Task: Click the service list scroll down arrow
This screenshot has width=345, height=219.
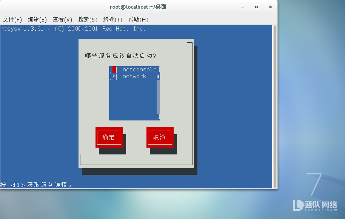Action: click(159, 117)
